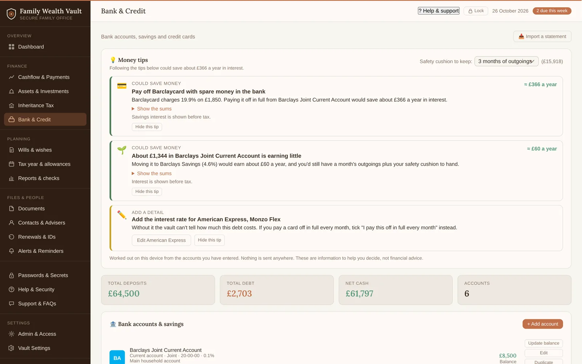Click the Alerts & Reminders bell icon
The image size is (582, 364).
[11, 251]
